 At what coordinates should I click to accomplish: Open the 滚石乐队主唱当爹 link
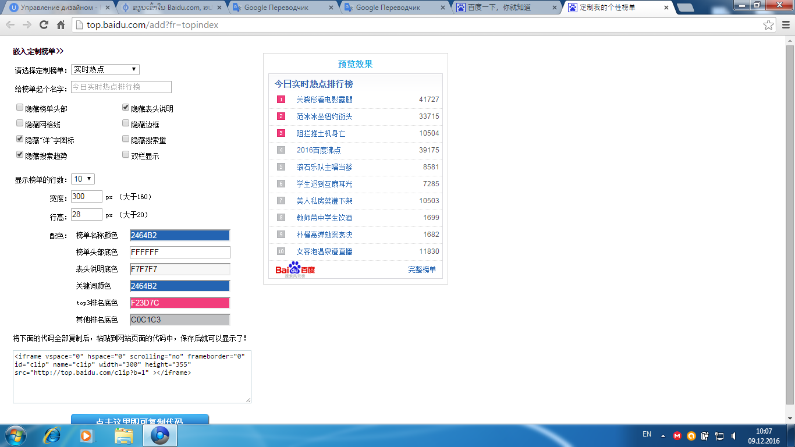tap(324, 167)
